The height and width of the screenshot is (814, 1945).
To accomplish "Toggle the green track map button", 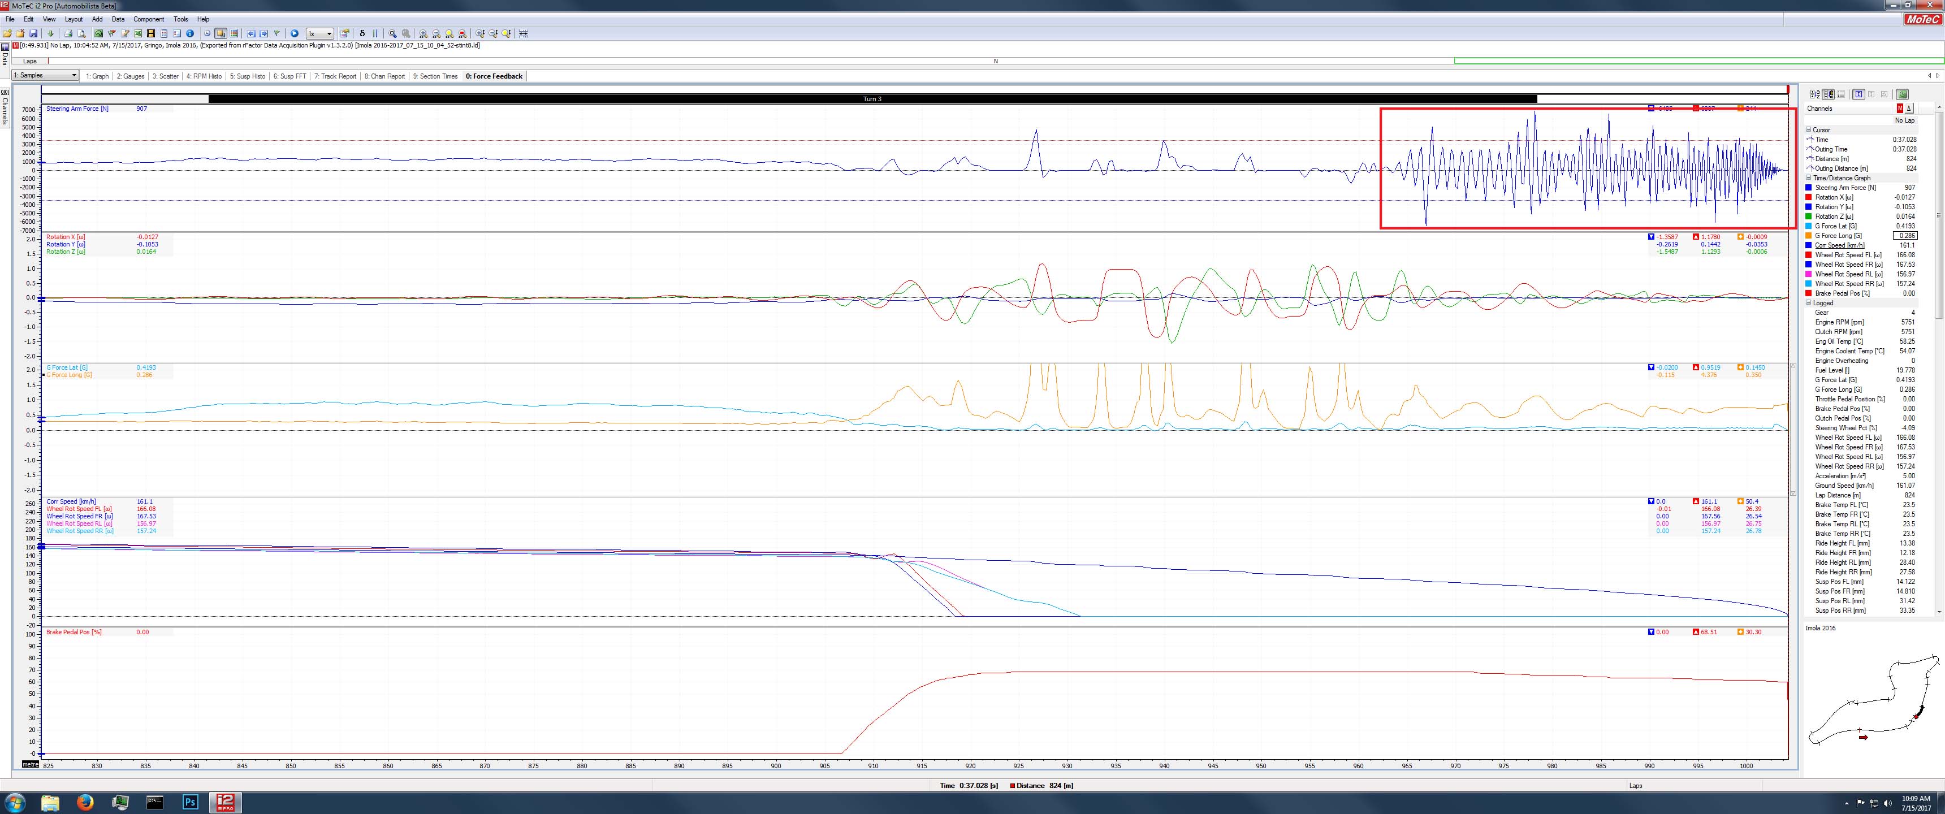I will (x=1902, y=94).
